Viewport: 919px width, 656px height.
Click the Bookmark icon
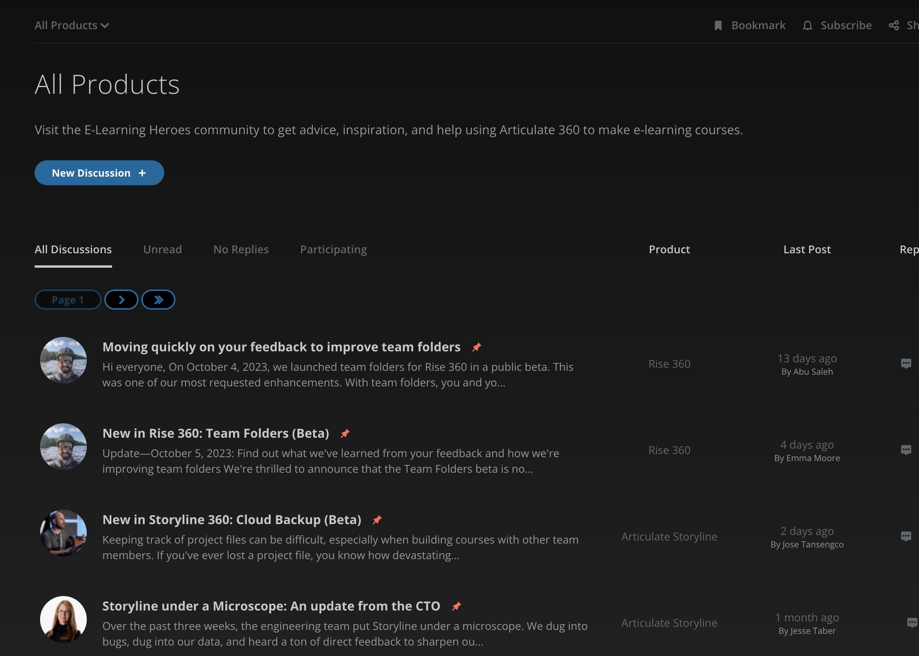718,25
